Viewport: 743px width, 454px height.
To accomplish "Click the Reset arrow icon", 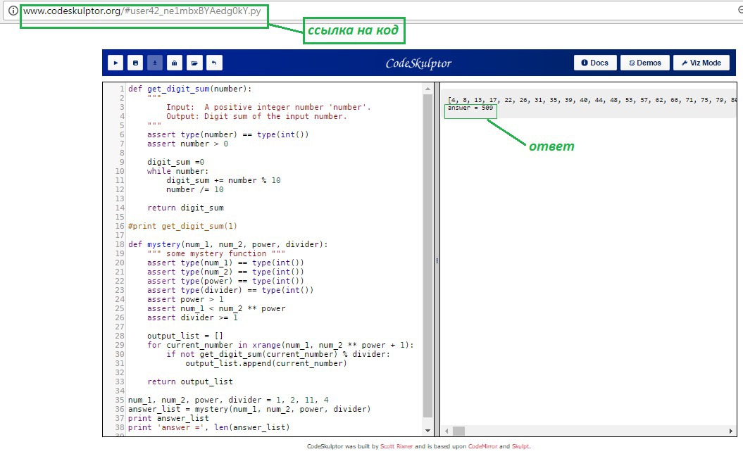I will click(213, 63).
